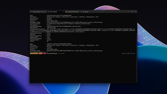Switch to the Command Prompt tab

(x=39, y=12)
